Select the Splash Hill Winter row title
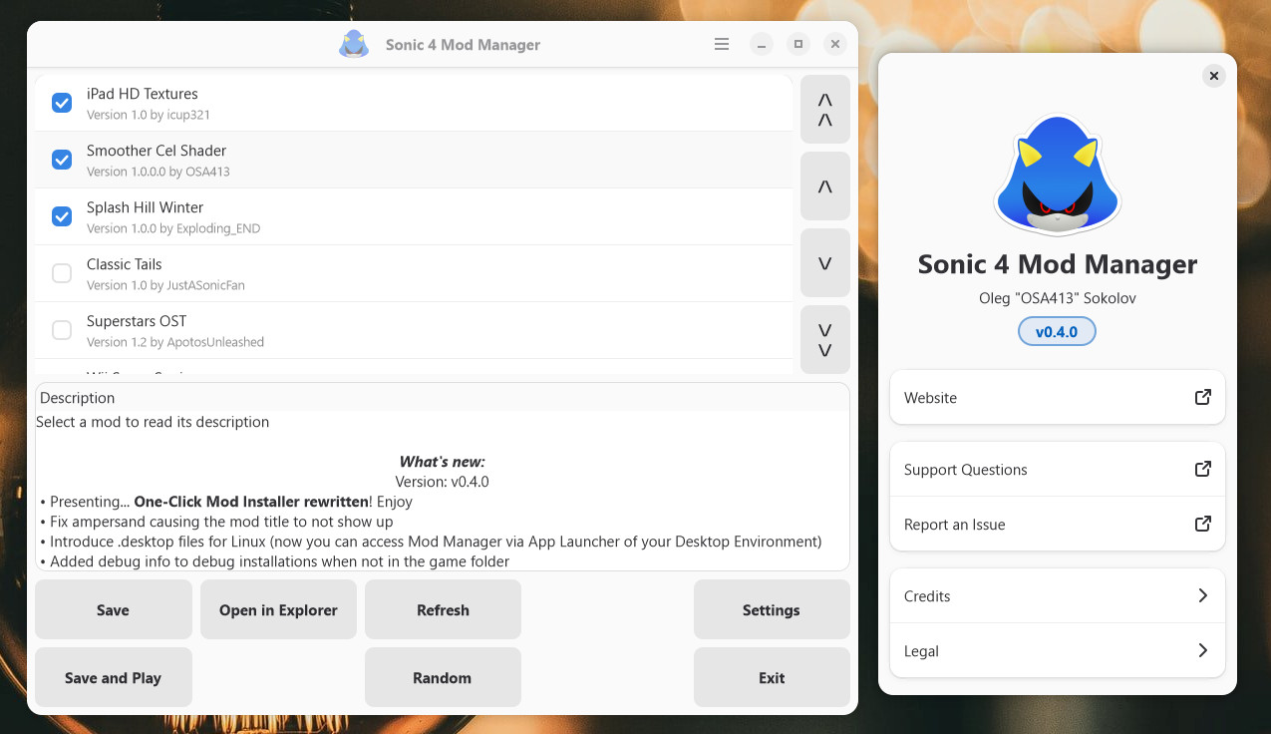 tap(145, 207)
